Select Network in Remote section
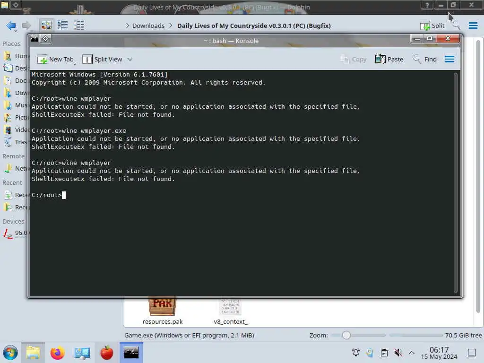 click(x=16, y=169)
